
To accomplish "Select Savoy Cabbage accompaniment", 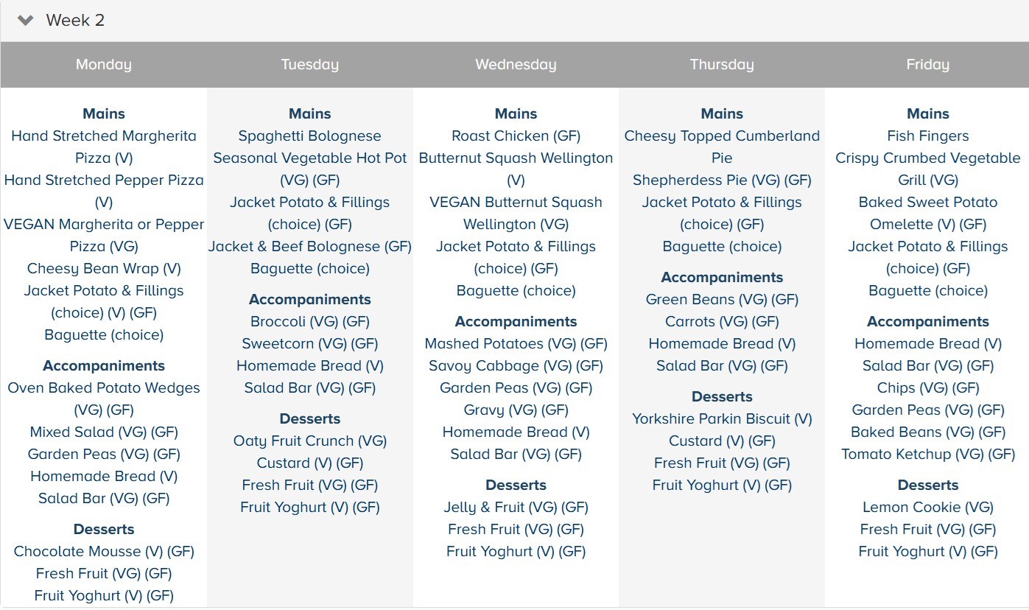I will coord(516,366).
